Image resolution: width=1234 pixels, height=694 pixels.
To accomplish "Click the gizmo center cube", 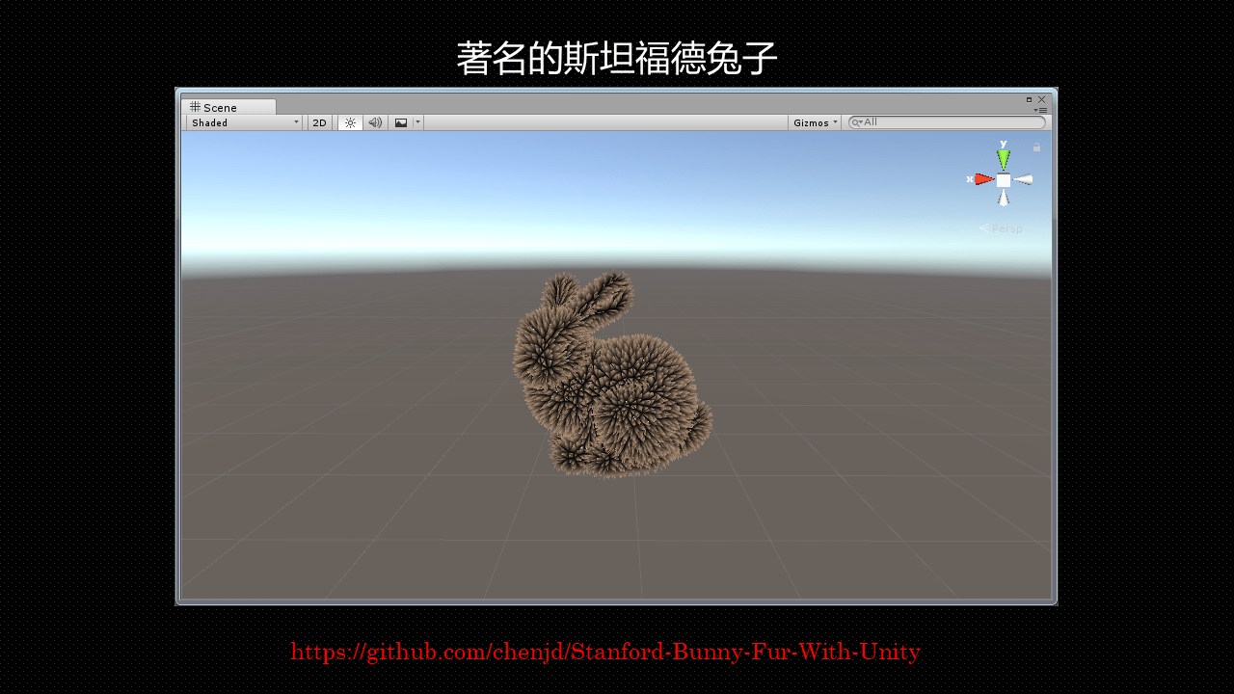I will 1004,180.
